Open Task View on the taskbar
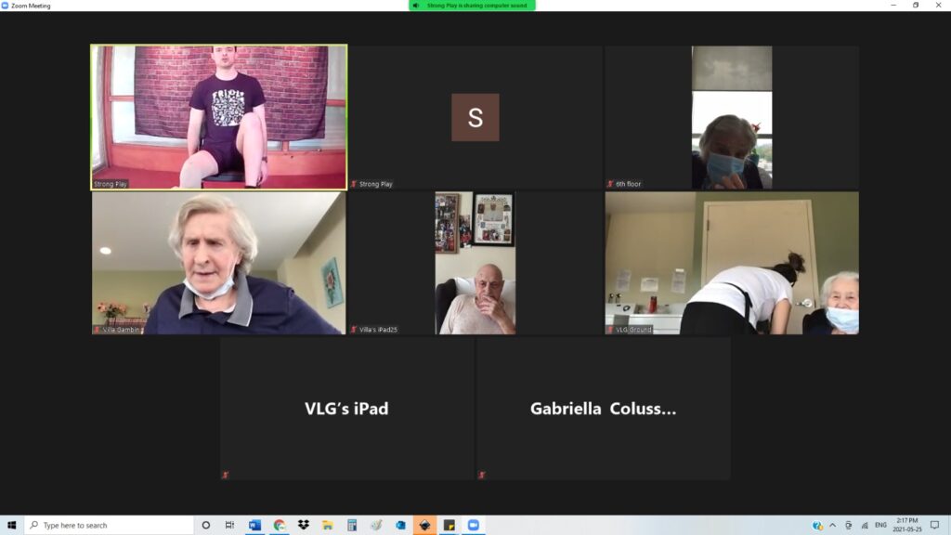The height and width of the screenshot is (535, 951). (229, 525)
